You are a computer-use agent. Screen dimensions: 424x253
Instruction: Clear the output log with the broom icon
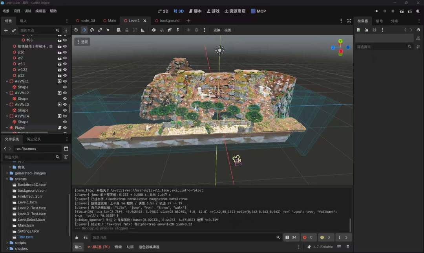[77, 237]
